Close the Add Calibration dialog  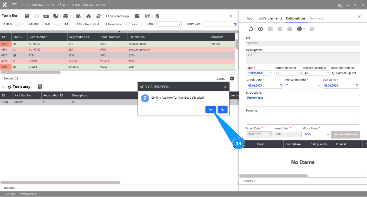pos(225,87)
